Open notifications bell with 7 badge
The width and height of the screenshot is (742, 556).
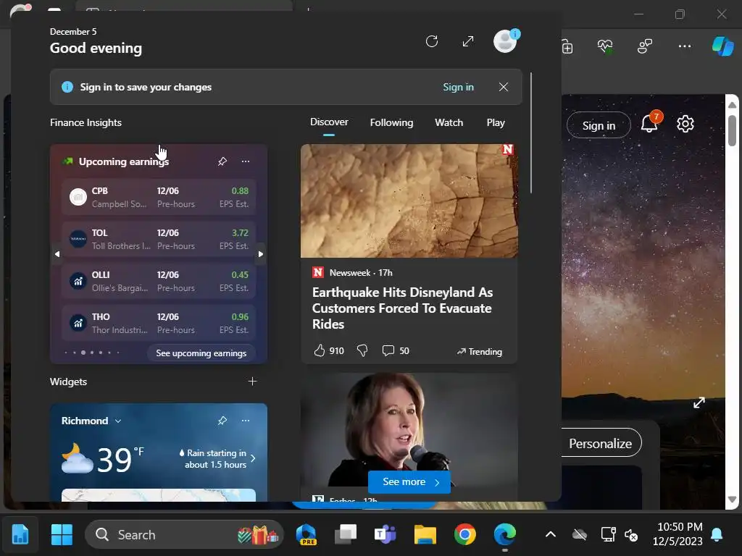(x=650, y=124)
